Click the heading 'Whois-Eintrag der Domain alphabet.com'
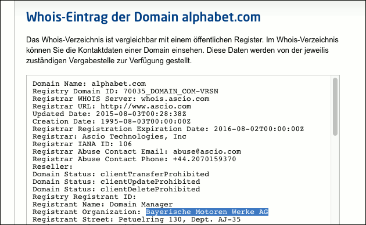Viewport: 366px width, 225px height. point(143,17)
